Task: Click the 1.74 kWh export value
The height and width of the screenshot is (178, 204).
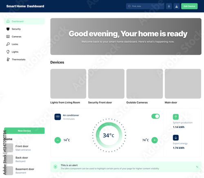Action: [x=179, y=148]
